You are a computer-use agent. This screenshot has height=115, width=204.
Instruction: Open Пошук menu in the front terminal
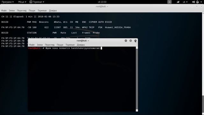[x=60, y=45]
